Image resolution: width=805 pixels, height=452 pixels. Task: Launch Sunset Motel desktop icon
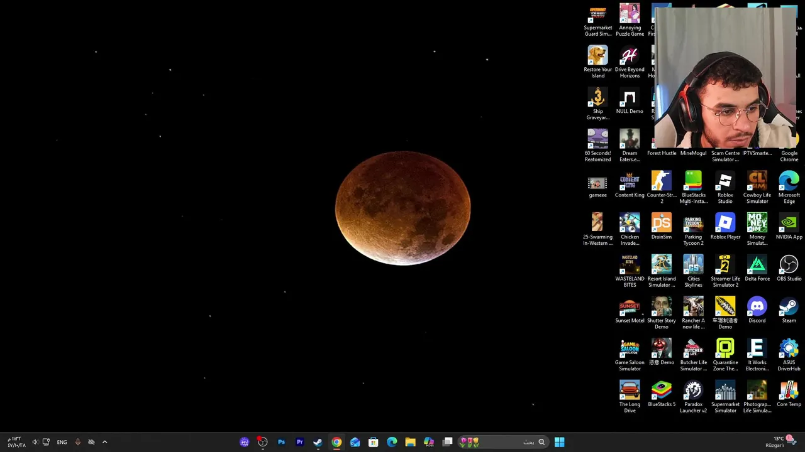tap(630, 311)
